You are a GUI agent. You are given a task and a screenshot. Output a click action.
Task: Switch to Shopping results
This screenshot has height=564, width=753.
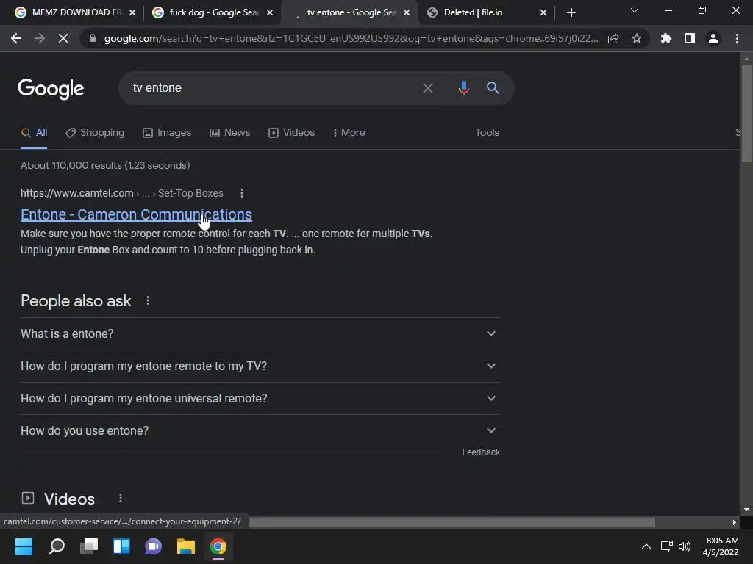(95, 133)
